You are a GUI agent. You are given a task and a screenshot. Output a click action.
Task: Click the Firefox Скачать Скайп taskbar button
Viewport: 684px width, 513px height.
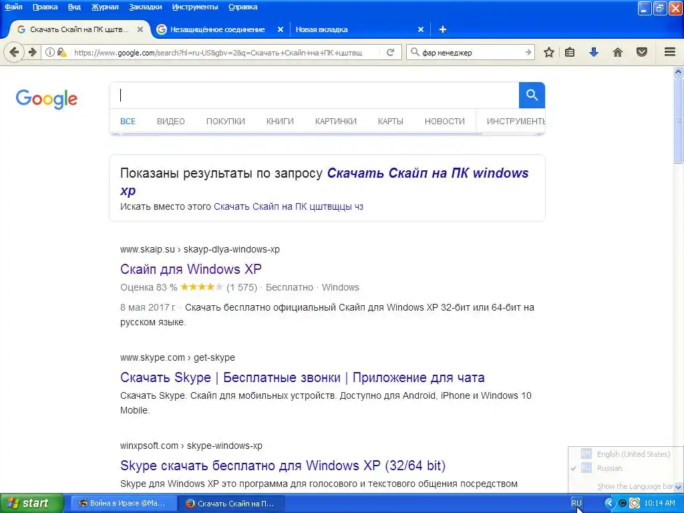pyautogui.click(x=231, y=503)
